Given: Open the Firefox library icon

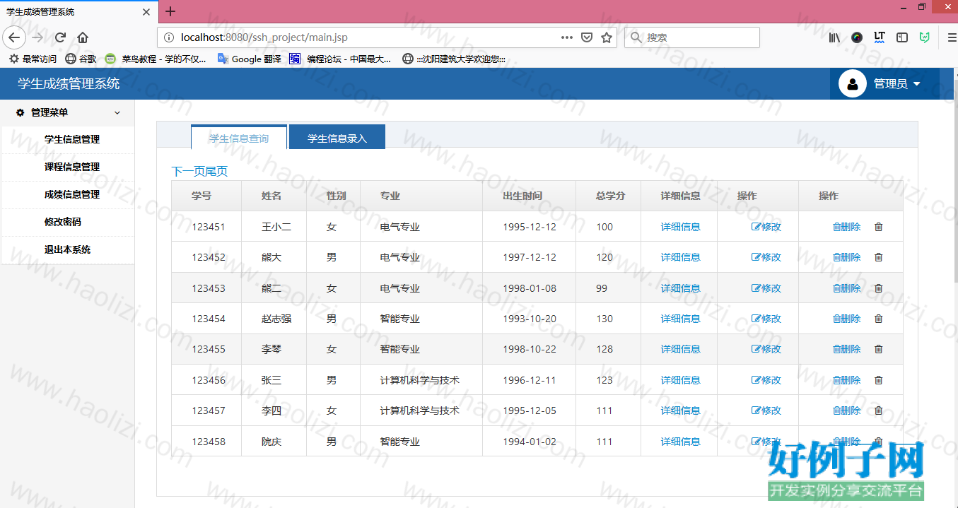Looking at the screenshot, I should (x=834, y=37).
